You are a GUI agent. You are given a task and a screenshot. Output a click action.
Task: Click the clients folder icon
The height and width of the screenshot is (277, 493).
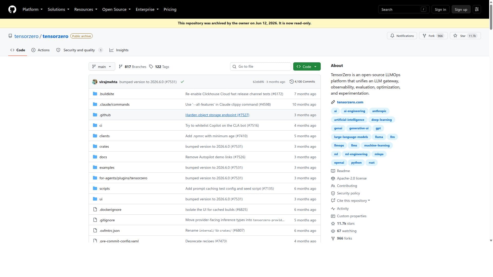pos(95,136)
